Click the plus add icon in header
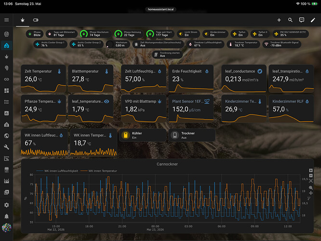Image resolution: width=321 pixels, height=241 pixels. point(279,20)
